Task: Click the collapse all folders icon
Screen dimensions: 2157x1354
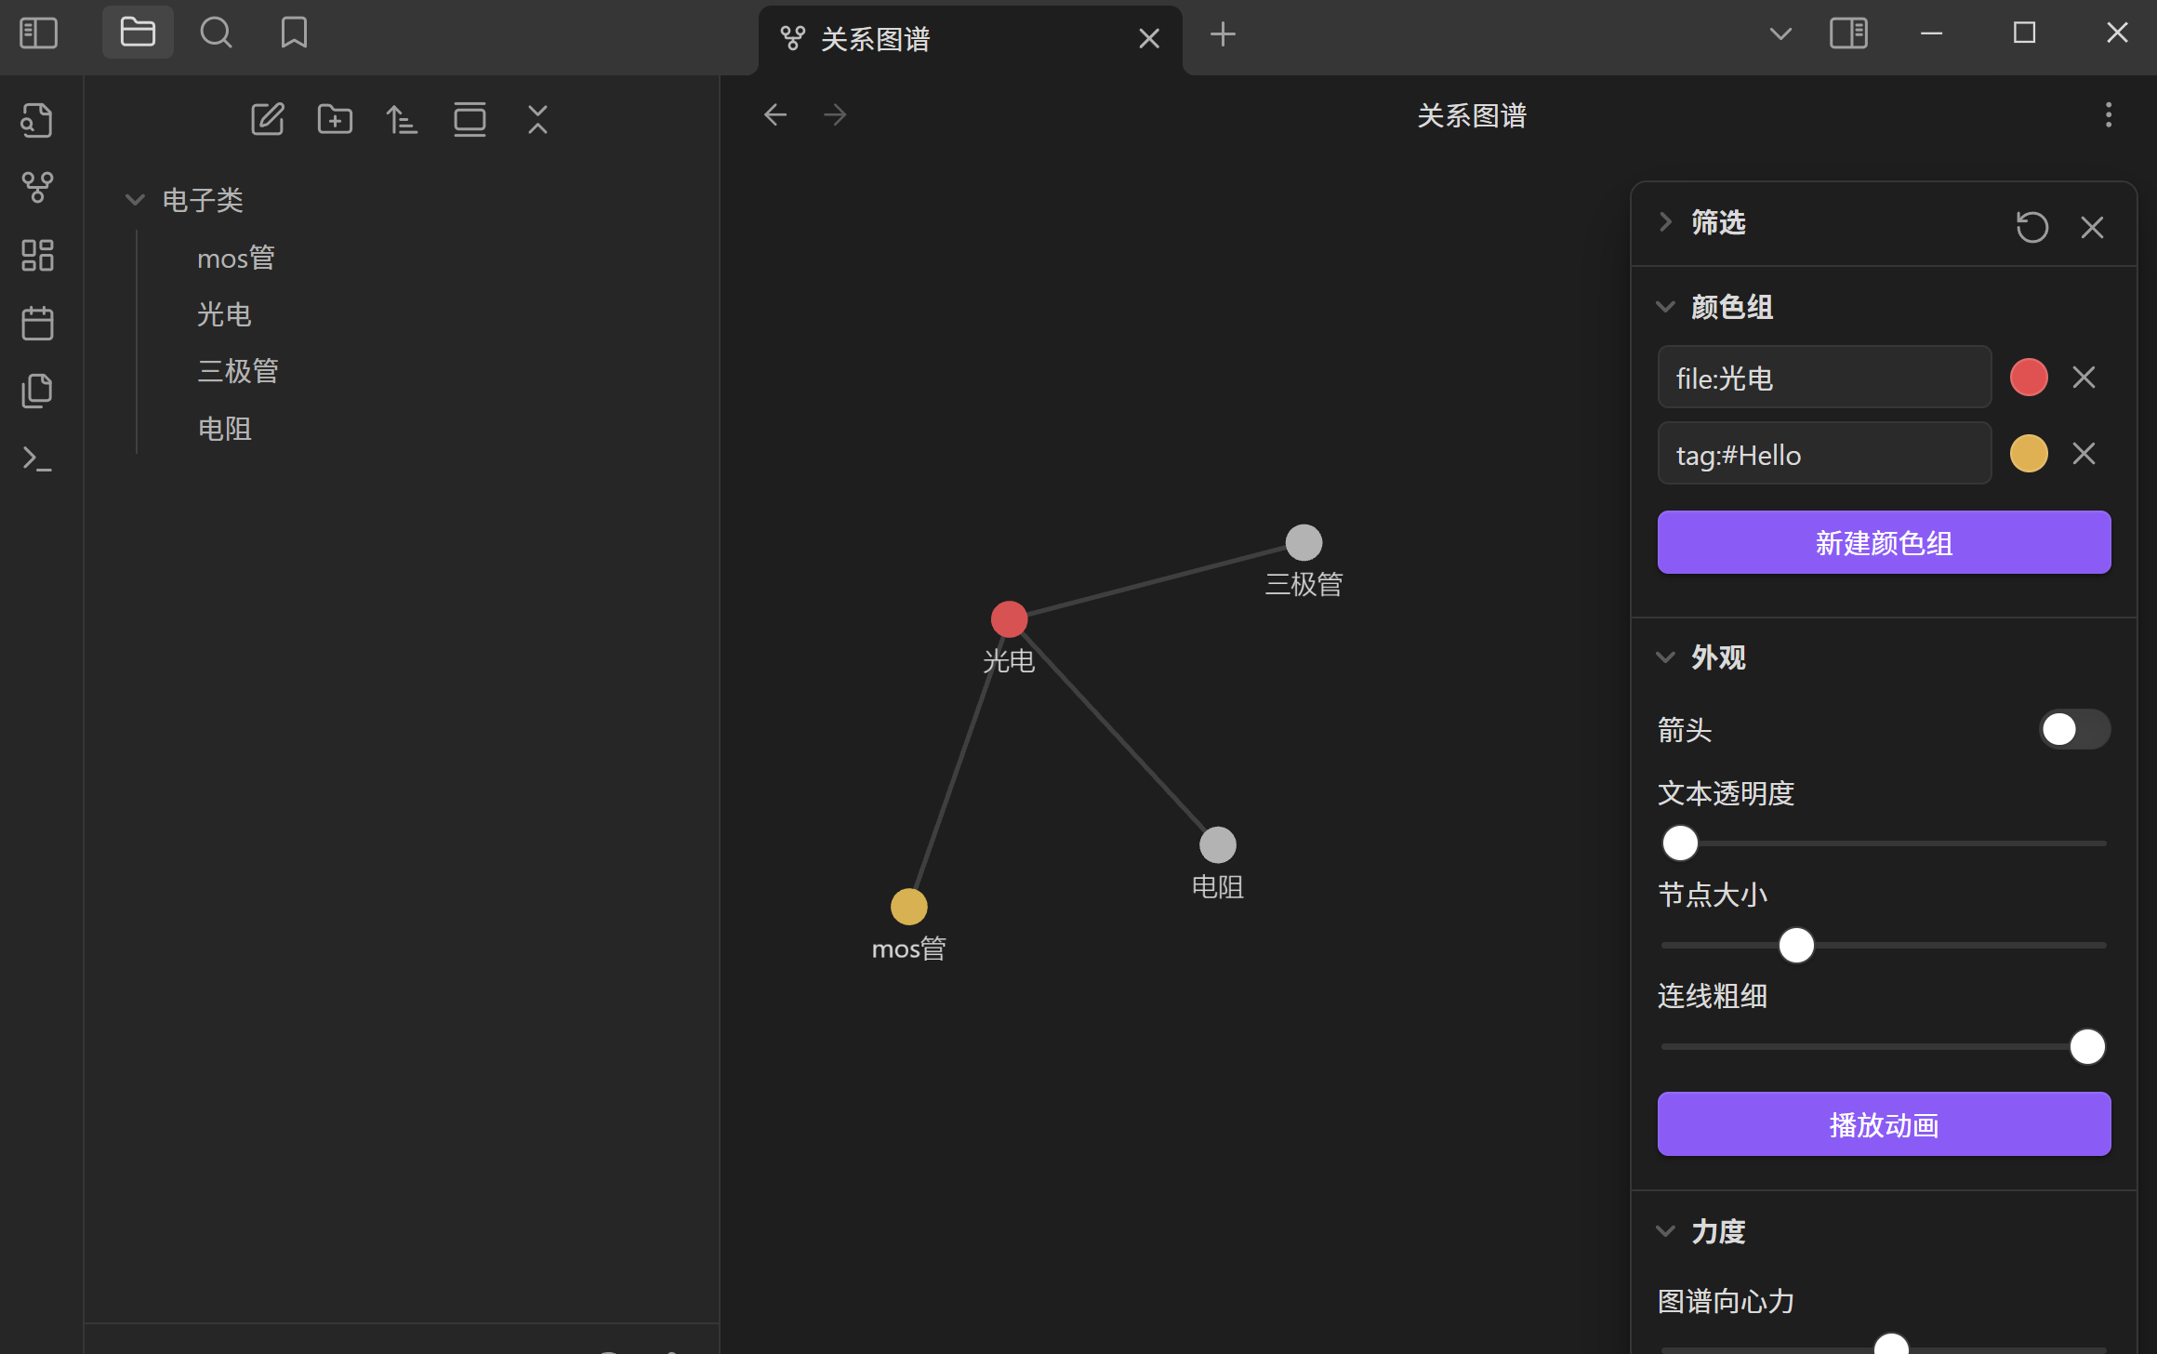Action: (x=537, y=120)
